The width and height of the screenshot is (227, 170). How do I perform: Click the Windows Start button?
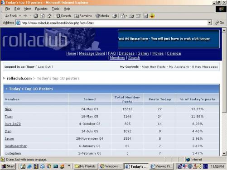(9, 166)
